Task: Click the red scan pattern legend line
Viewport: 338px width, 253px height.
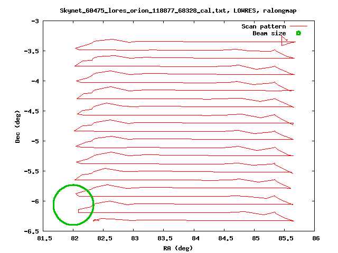Action: click(298, 26)
